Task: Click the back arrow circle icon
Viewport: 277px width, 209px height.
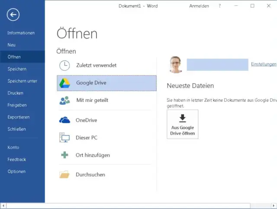Action: tap(13, 15)
